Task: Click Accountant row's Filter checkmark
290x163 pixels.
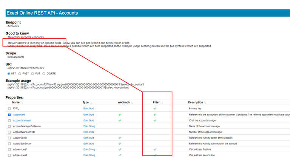Action: (155, 115)
